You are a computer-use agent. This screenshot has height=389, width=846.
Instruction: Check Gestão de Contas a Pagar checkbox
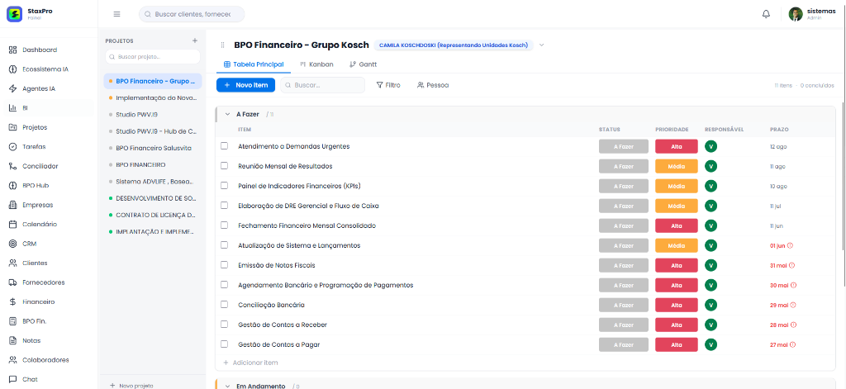(x=225, y=344)
